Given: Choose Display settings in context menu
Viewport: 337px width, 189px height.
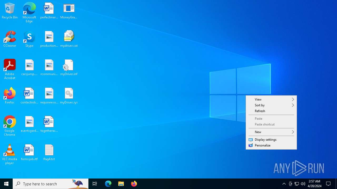Looking at the screenshot, I should coord(271,140).
